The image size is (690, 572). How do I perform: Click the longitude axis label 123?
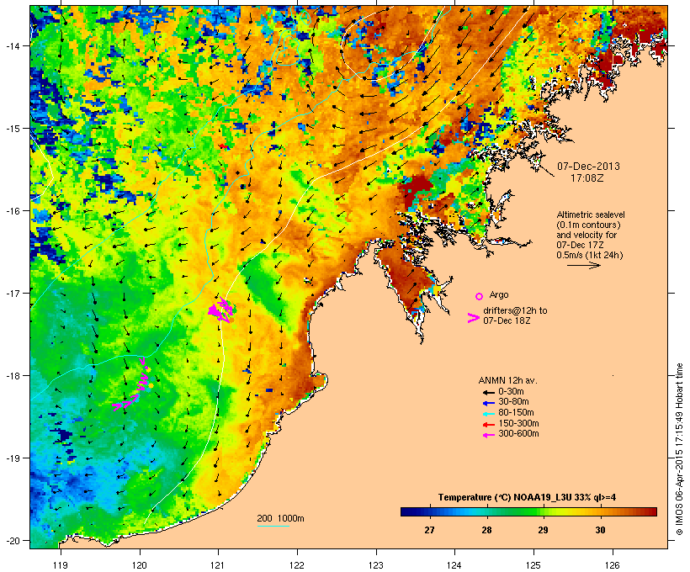[376, 565]
